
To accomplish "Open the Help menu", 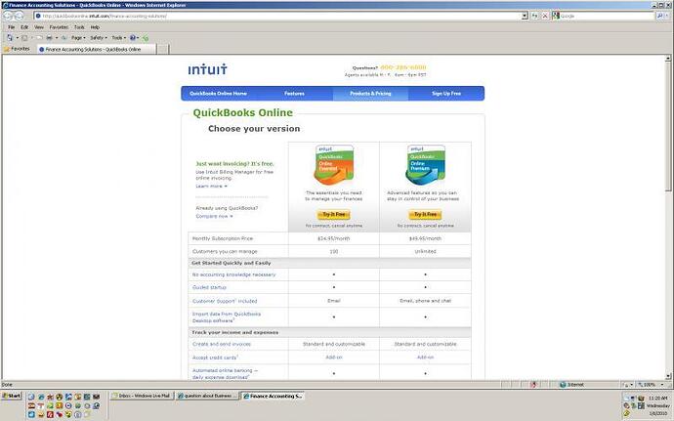I will (95, 27).
